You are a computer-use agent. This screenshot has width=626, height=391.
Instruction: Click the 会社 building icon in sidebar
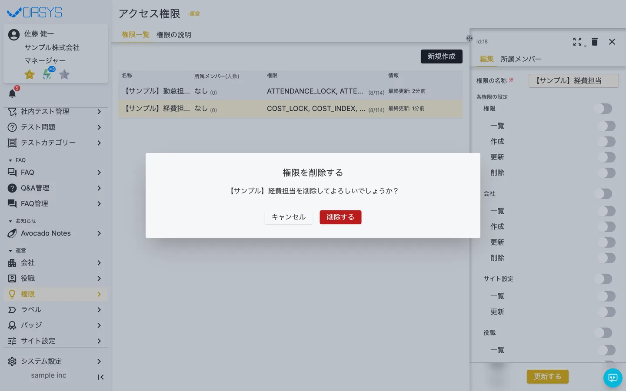[12, 263]
